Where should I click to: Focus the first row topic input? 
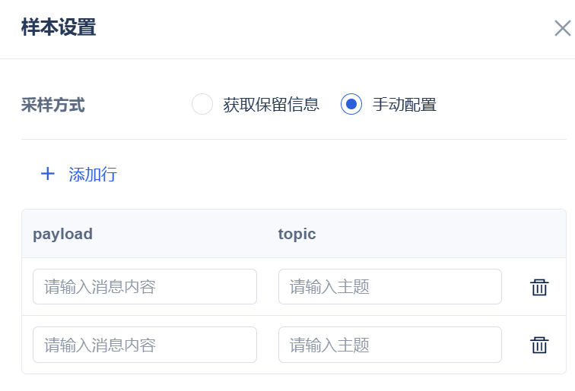[389, 287]
